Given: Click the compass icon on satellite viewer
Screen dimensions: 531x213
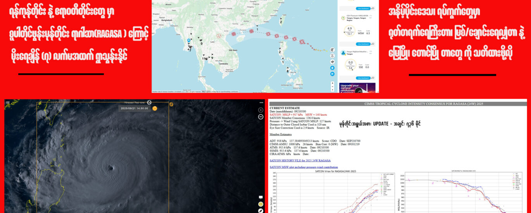Looking at the screenshot, I should coord(261,211).
